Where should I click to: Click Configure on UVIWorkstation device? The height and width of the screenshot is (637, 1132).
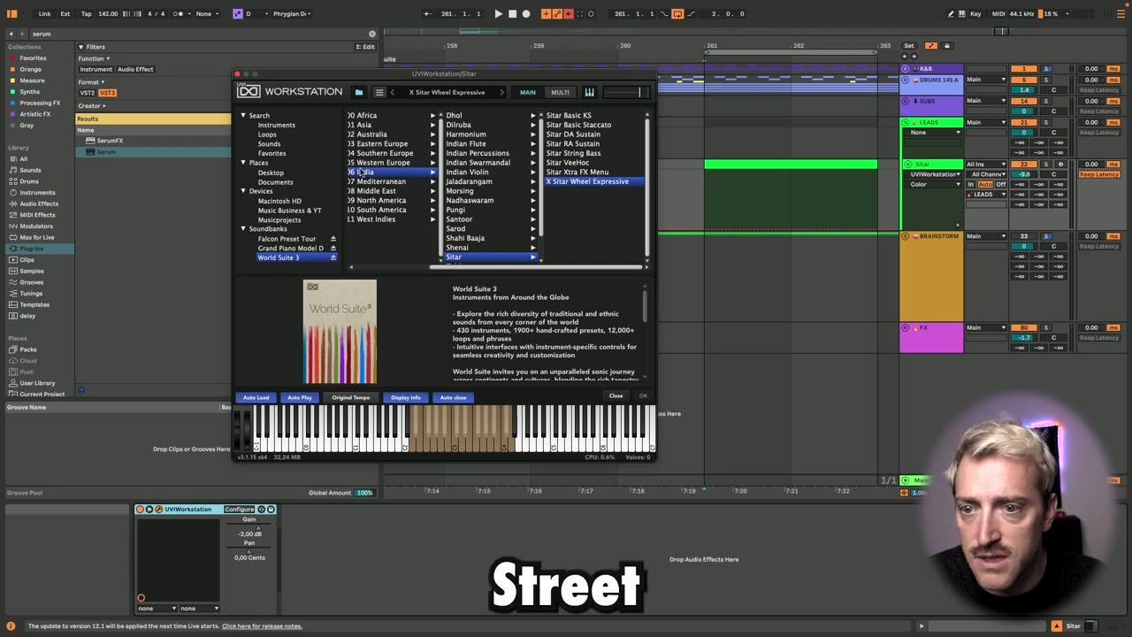point(239,510)
